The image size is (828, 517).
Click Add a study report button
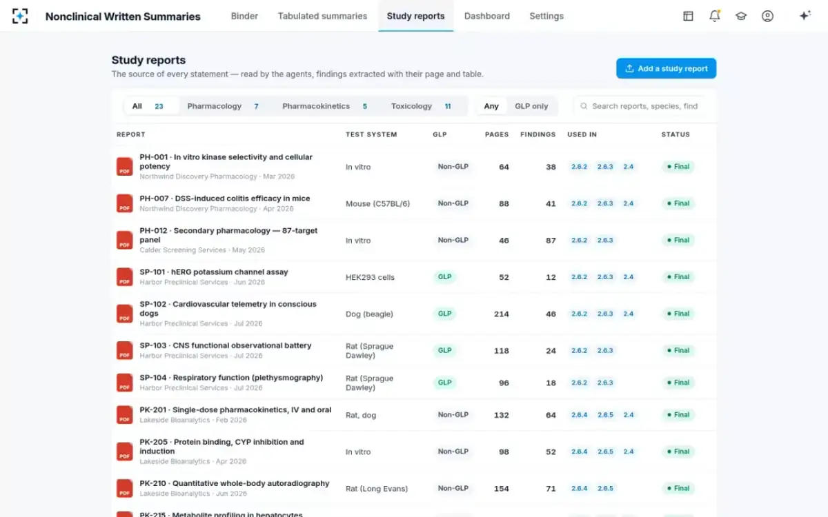pos(667,68)
